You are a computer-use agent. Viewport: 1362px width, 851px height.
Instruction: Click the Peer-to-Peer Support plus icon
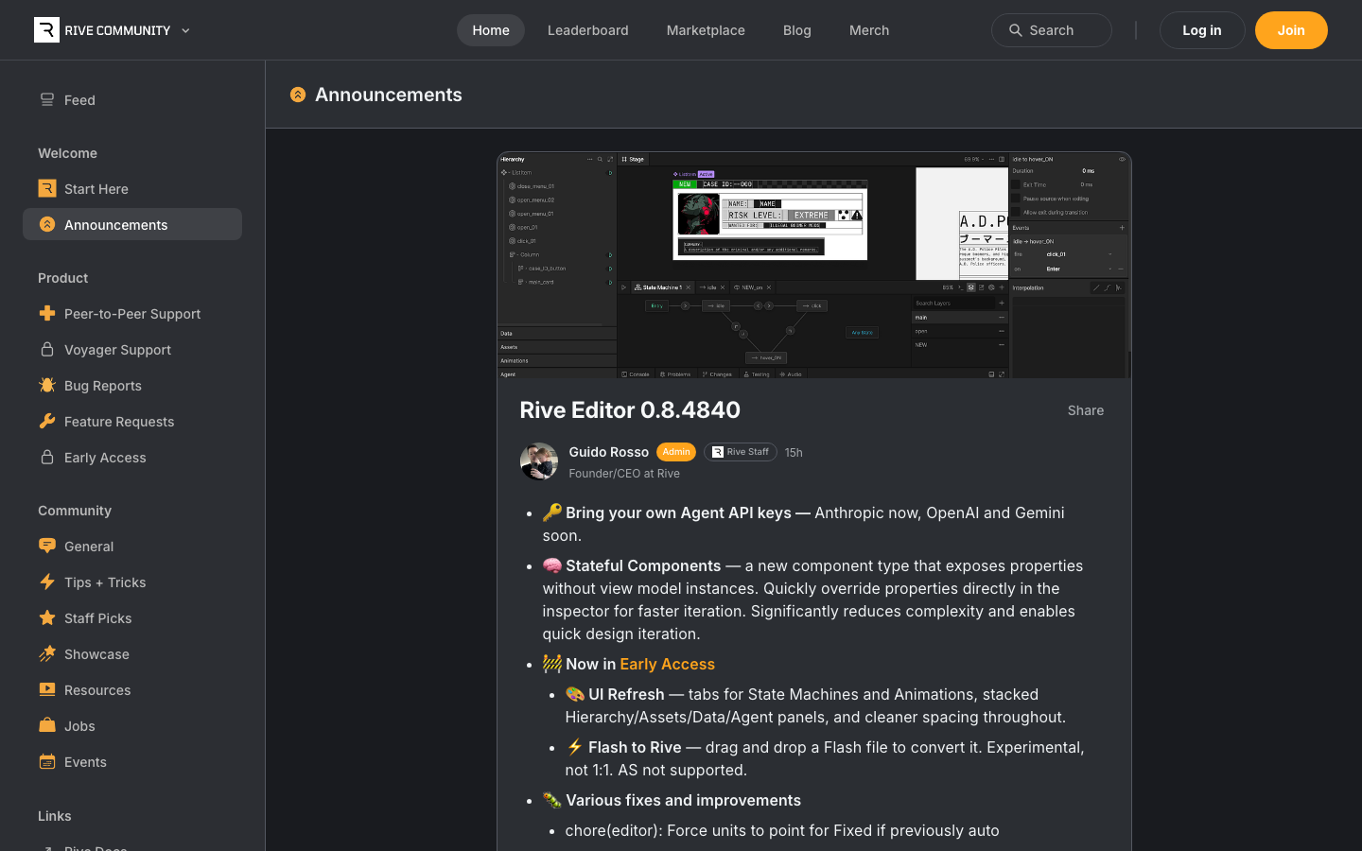pos(47,313)
